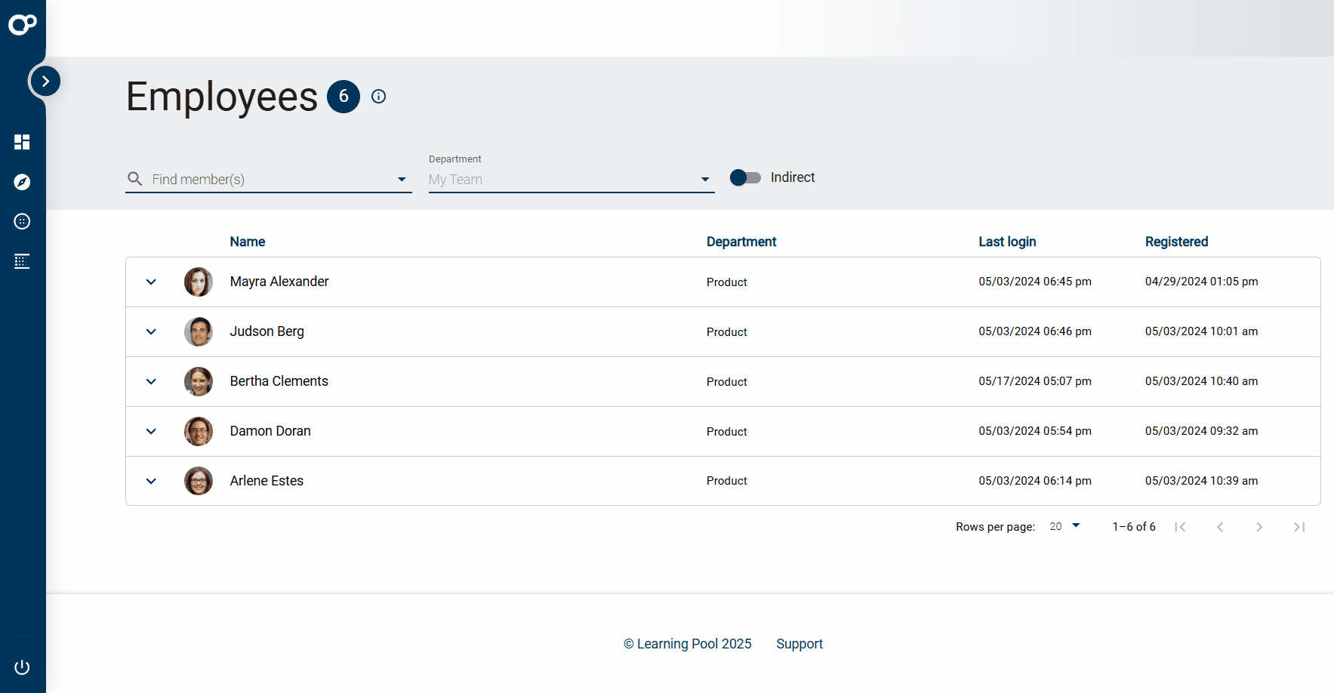The image size is (1334, 693).
Task: Open the Support link in footer
Action: click(799, 644)
